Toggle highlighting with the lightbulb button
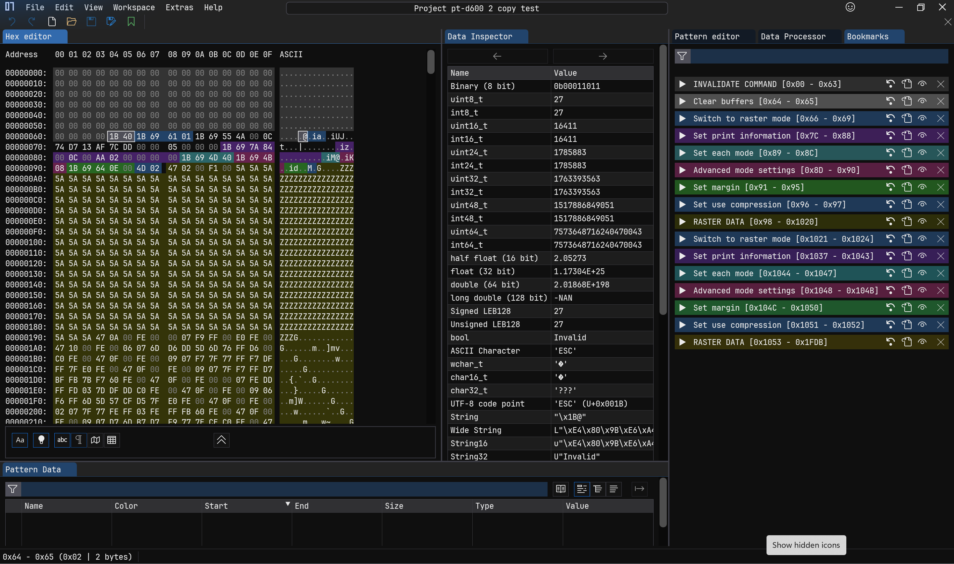 [41, 440]
